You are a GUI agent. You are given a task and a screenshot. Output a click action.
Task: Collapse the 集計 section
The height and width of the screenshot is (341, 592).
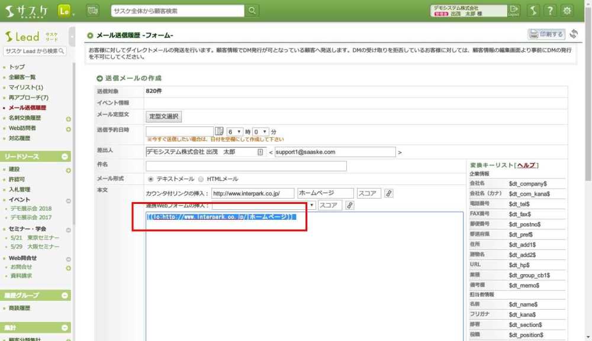coord(65,327)
